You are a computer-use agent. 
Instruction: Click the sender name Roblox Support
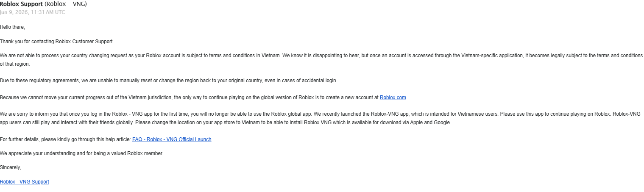click(21, 4)
